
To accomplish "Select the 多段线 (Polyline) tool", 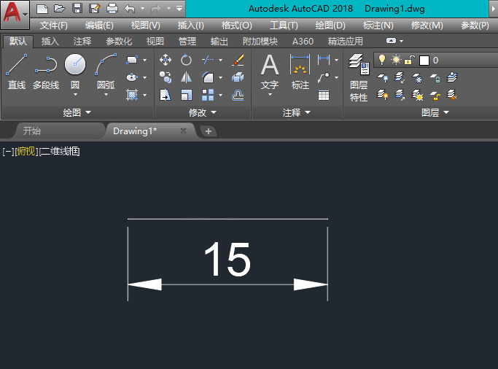I will pyautogui.click(x=46, y=71).
